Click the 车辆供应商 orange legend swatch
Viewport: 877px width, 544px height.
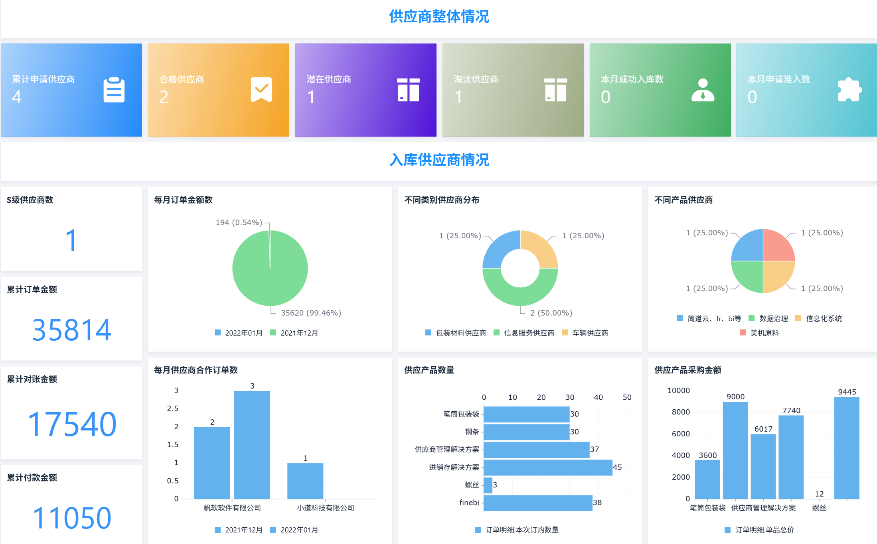(x=565, y=332)
